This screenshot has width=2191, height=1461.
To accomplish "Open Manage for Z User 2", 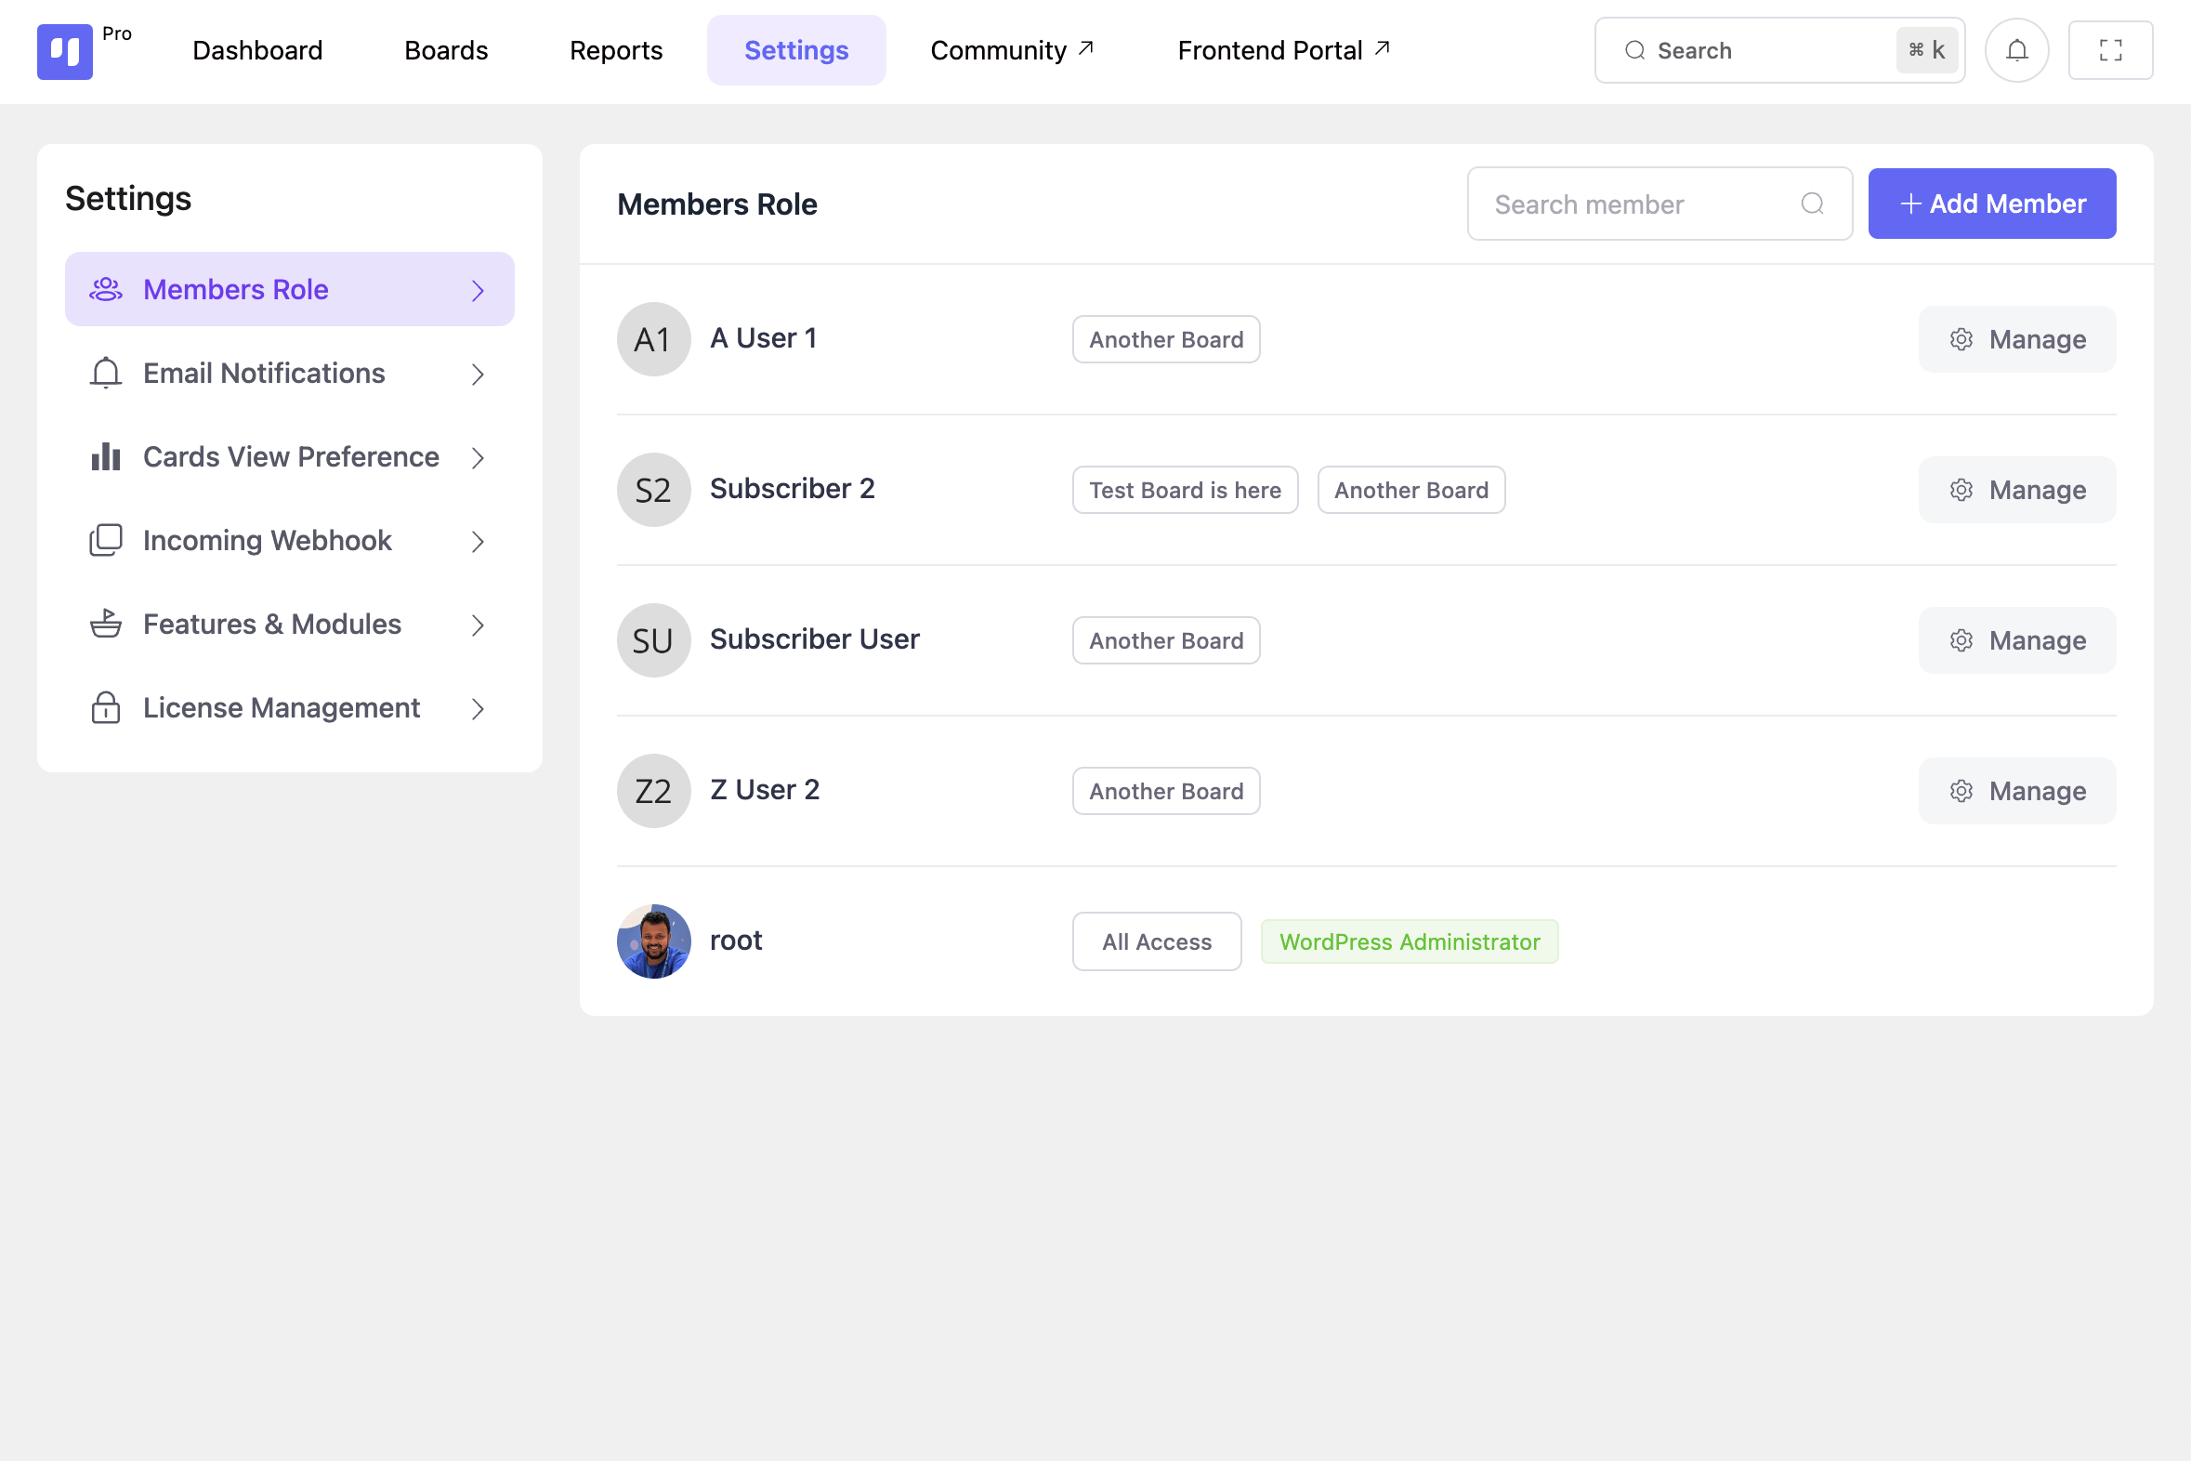I will (x=2017, y=791).
